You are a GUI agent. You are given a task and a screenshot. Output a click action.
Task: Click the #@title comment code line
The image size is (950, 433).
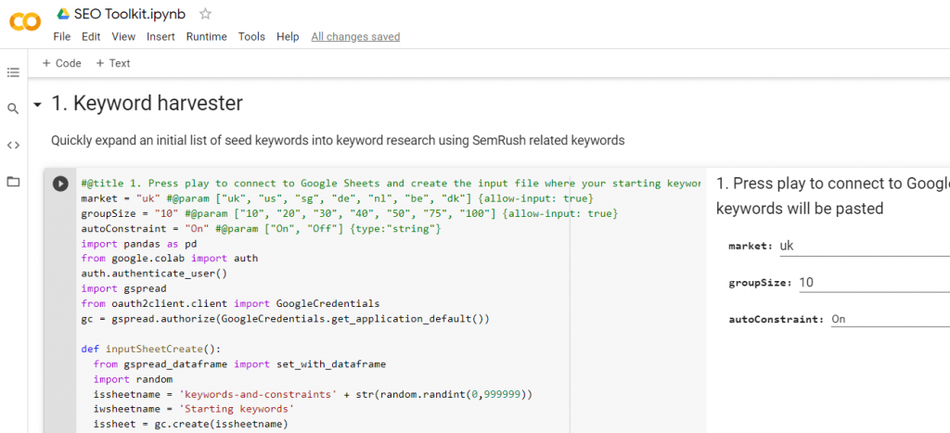391,183
